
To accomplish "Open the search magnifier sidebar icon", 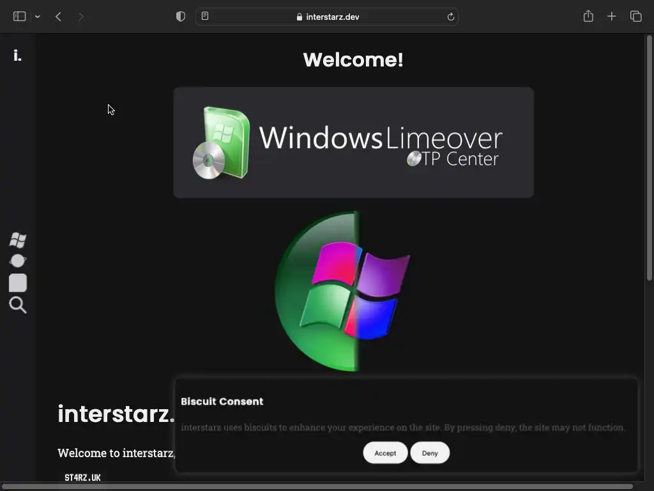I will point(18,305).
